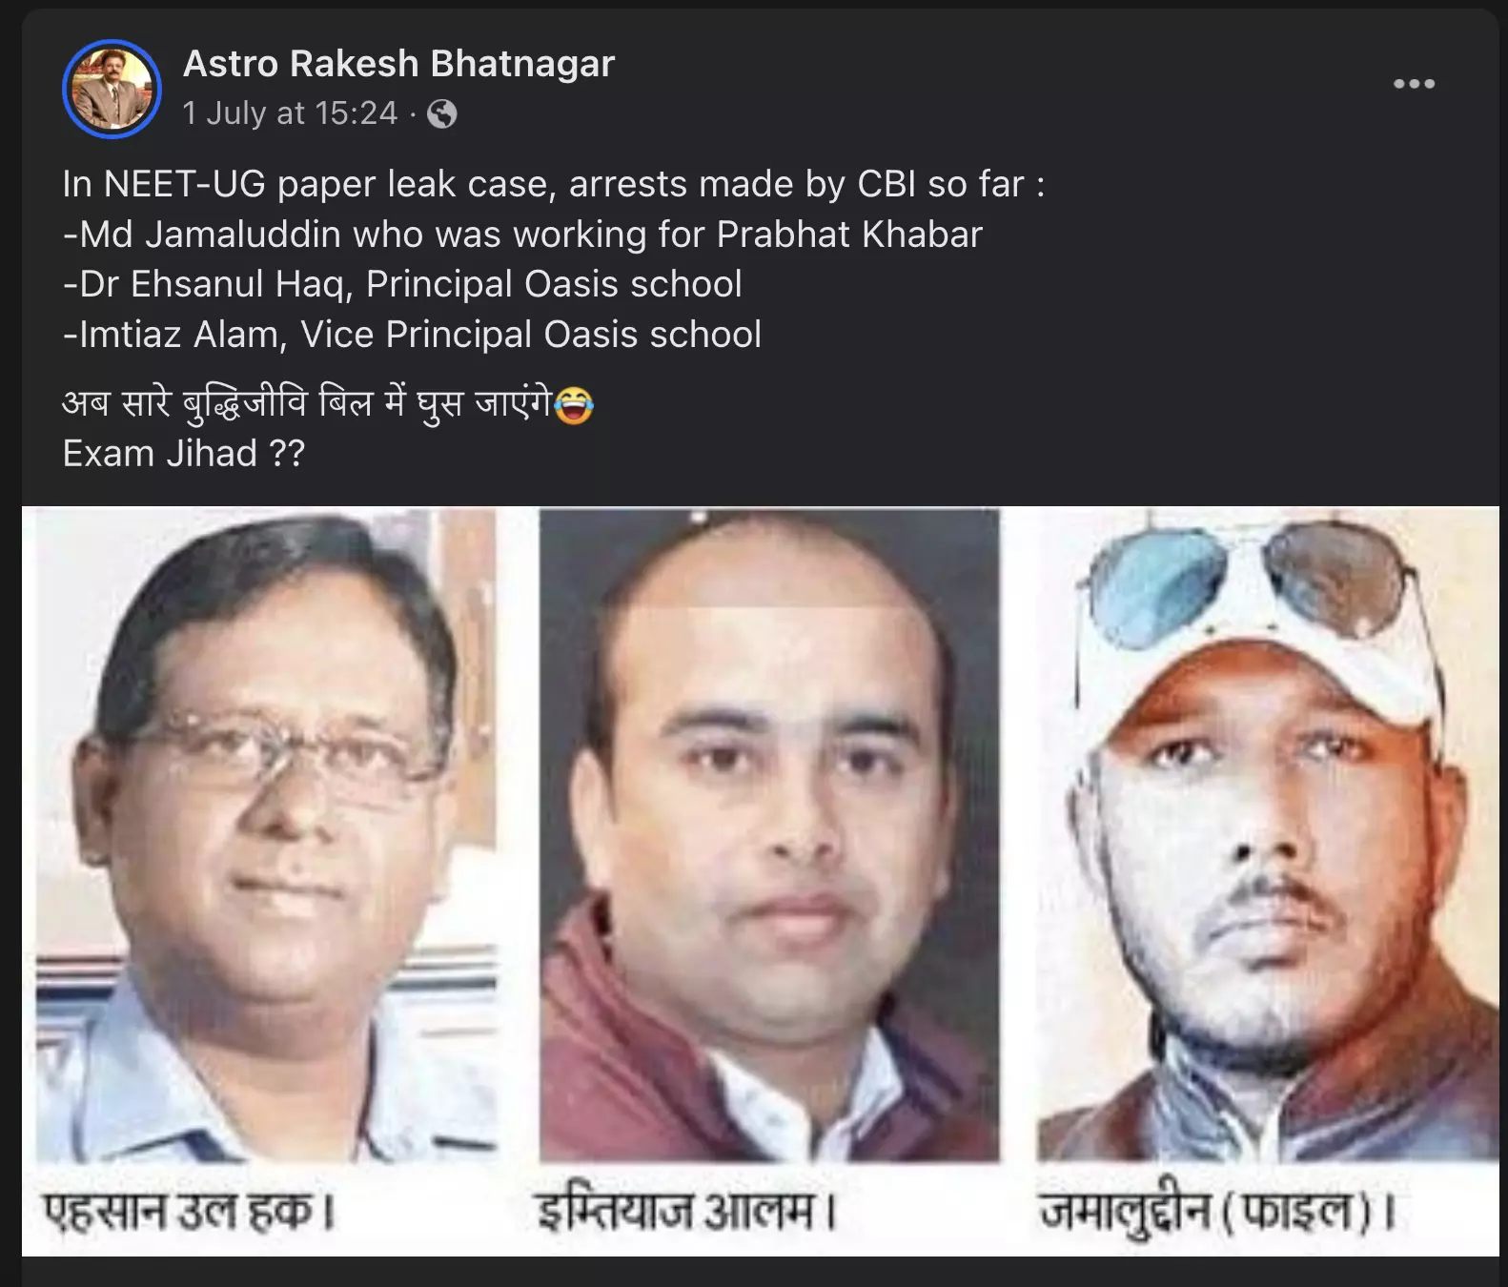Open the '1 July at 15:24' timestamp

coord(290,113)
